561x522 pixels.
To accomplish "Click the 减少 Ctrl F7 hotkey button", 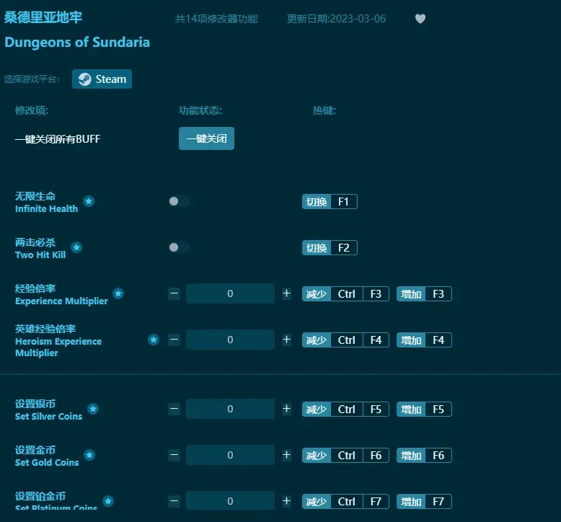I will point(345,502).
